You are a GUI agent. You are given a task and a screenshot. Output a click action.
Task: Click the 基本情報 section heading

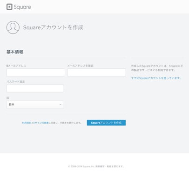coord(15,52)
